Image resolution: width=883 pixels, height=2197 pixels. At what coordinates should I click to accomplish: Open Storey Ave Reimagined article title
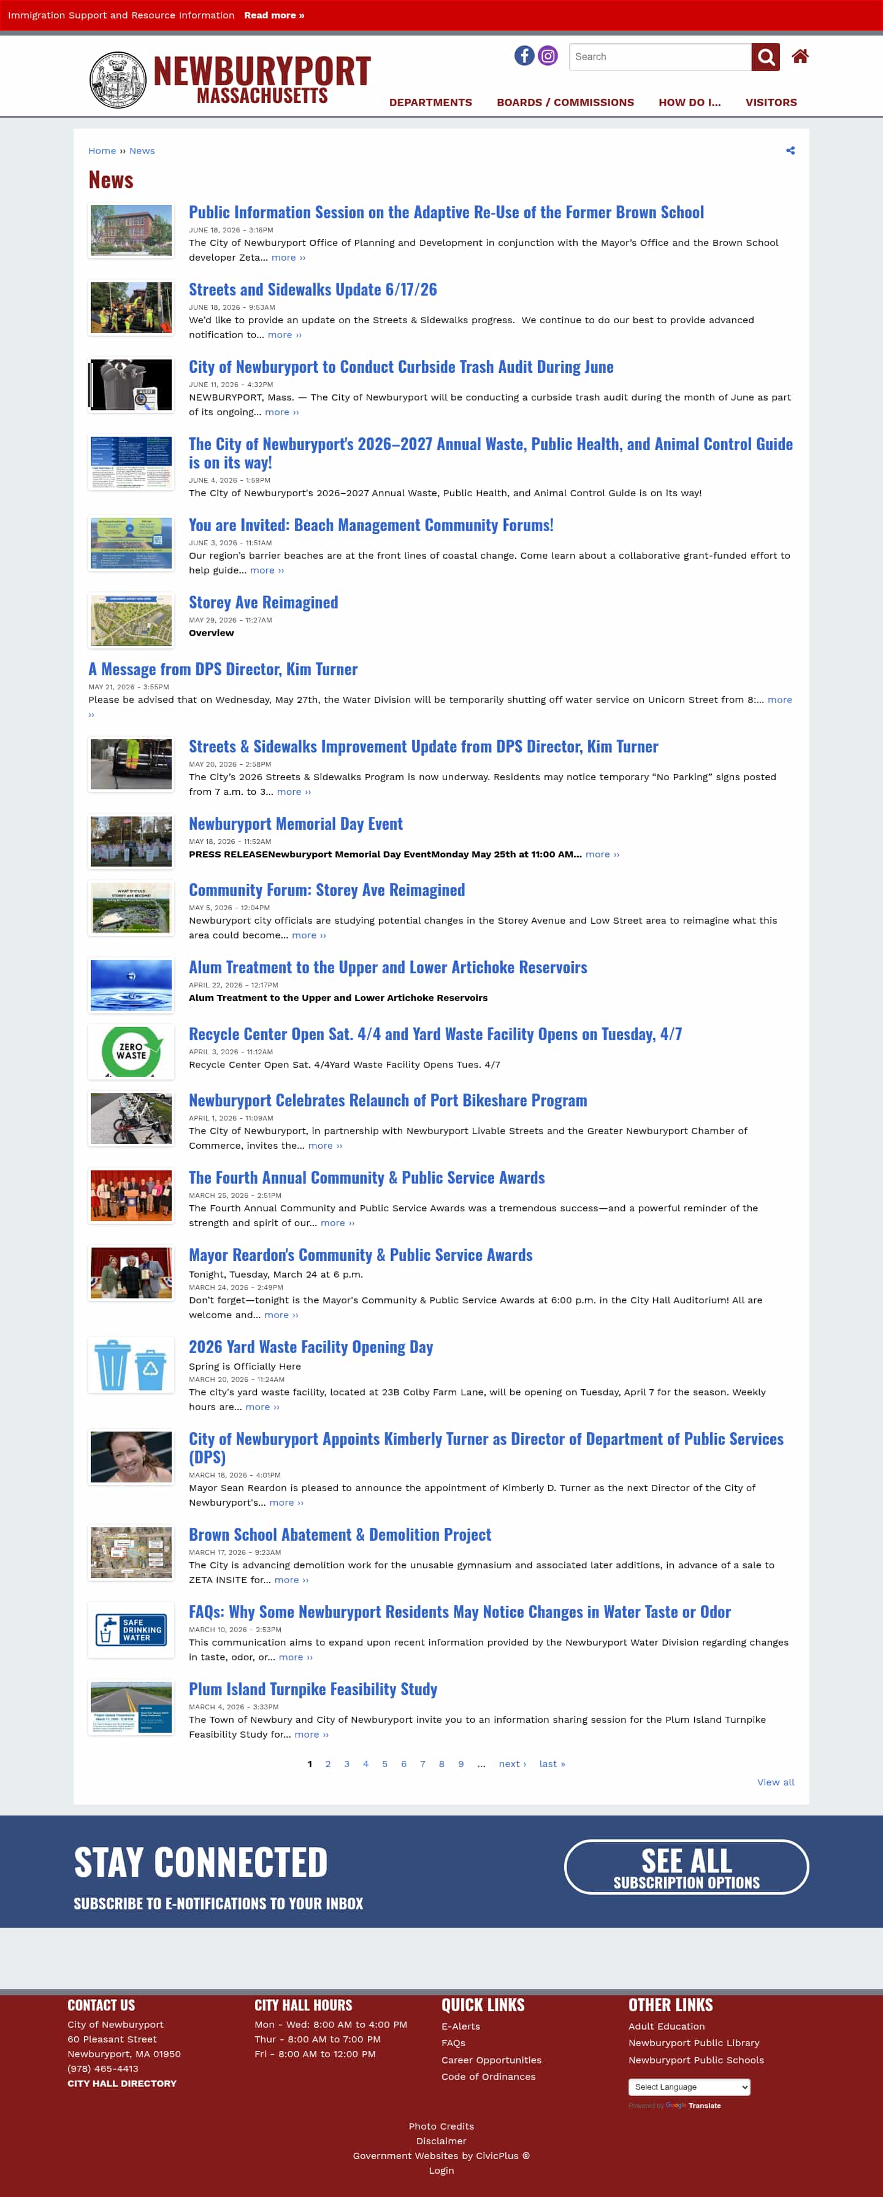coord(263,603)
